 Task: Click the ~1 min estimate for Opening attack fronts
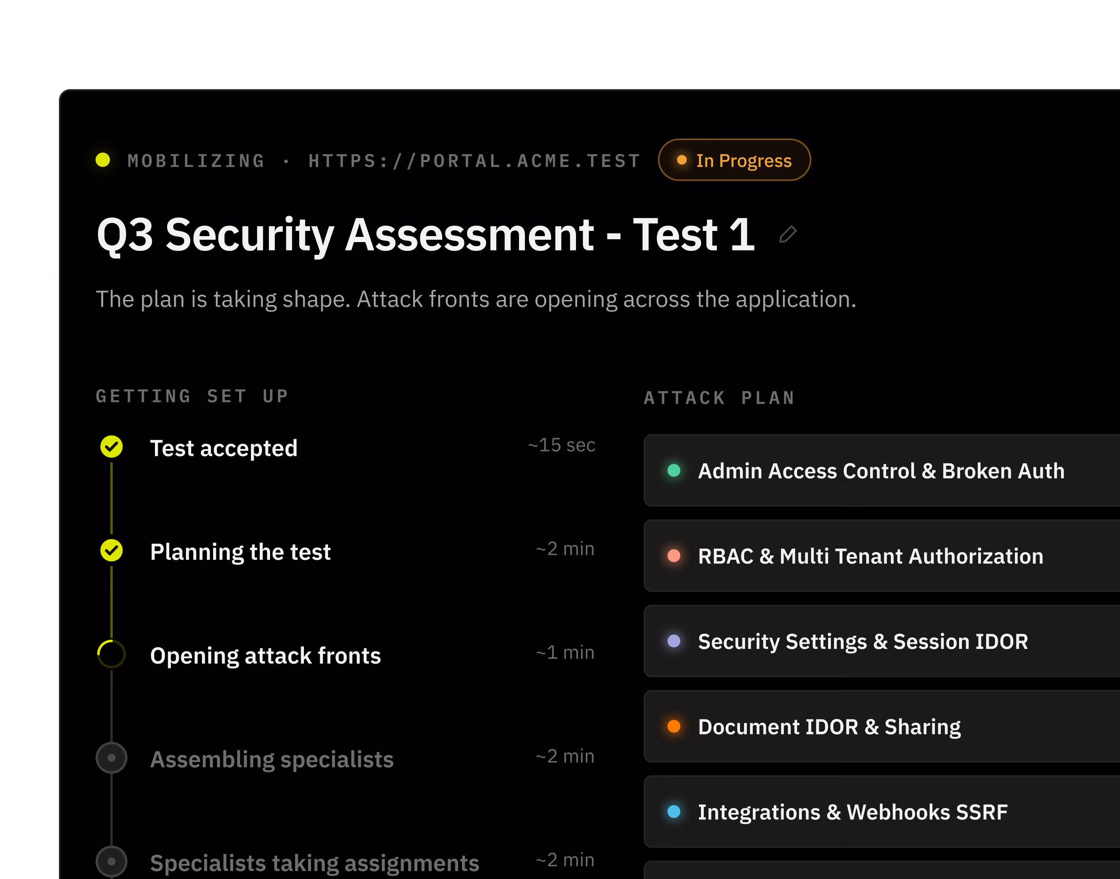(x=565, y=652)
